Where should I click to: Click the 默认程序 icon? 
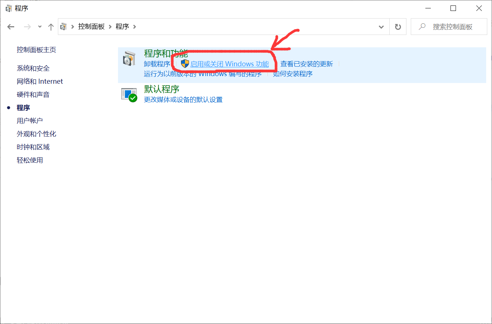tap(129, 95)
